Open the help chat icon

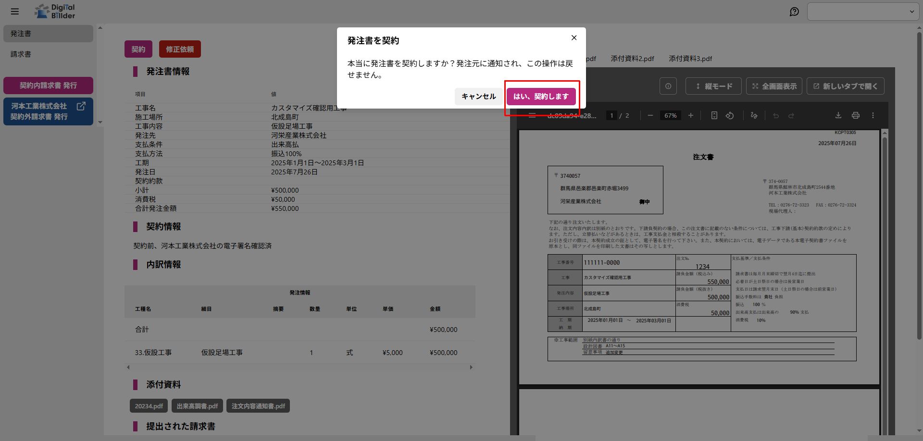tap(794, 12)
